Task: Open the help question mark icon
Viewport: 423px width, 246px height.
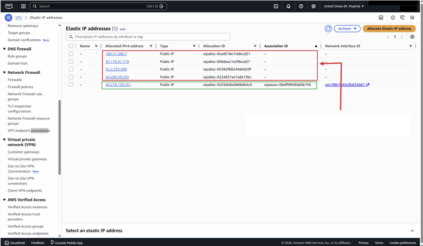Action: coord(301,6)
